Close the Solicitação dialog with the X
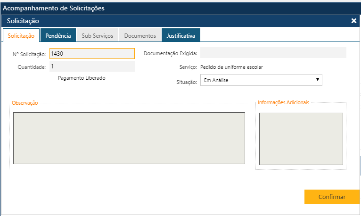 point(354,21)
